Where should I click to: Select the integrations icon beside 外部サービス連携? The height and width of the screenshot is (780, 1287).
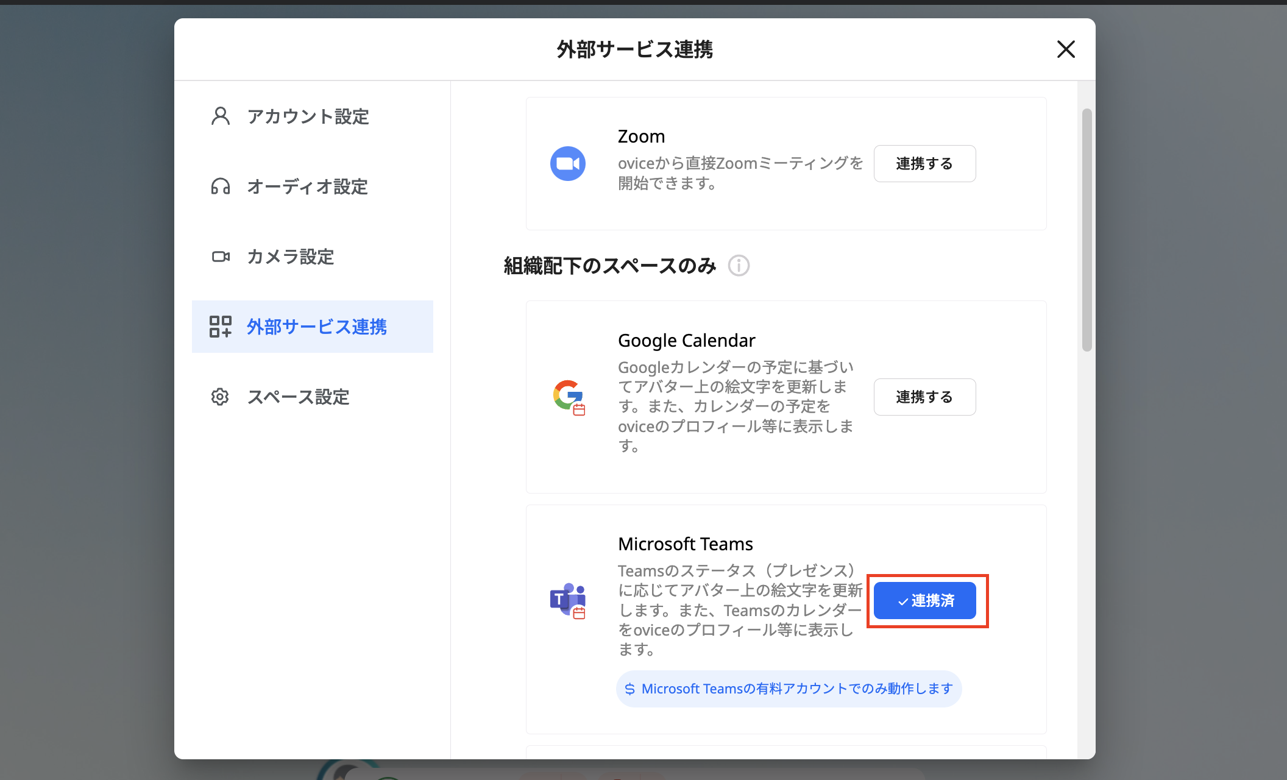220,327
